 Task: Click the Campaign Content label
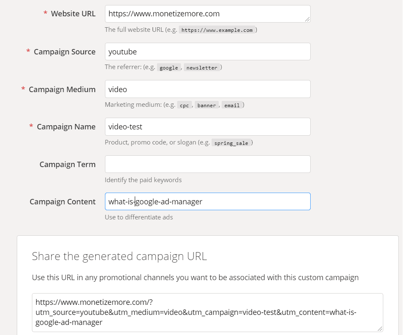[63, 202]
